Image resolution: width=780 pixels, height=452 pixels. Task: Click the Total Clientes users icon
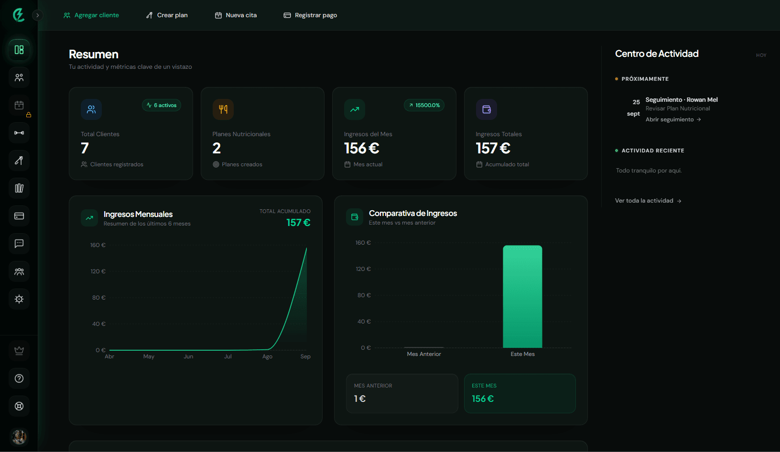click(91, 109)
